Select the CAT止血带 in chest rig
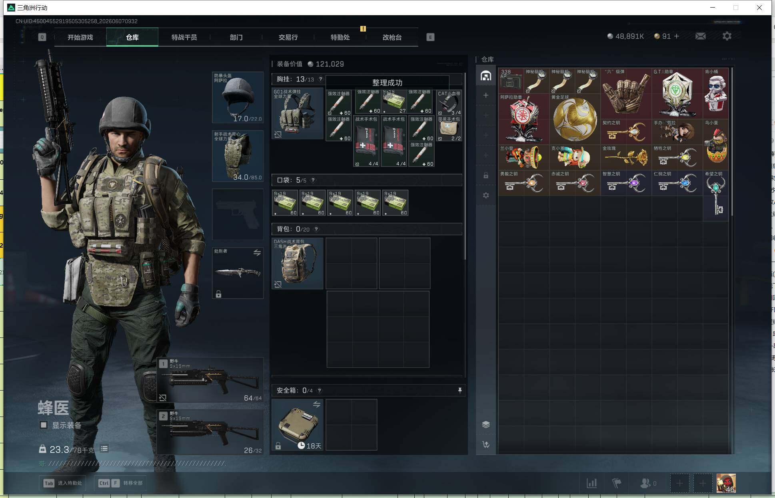This screenshot has width=775, height=498. point(449,103)
